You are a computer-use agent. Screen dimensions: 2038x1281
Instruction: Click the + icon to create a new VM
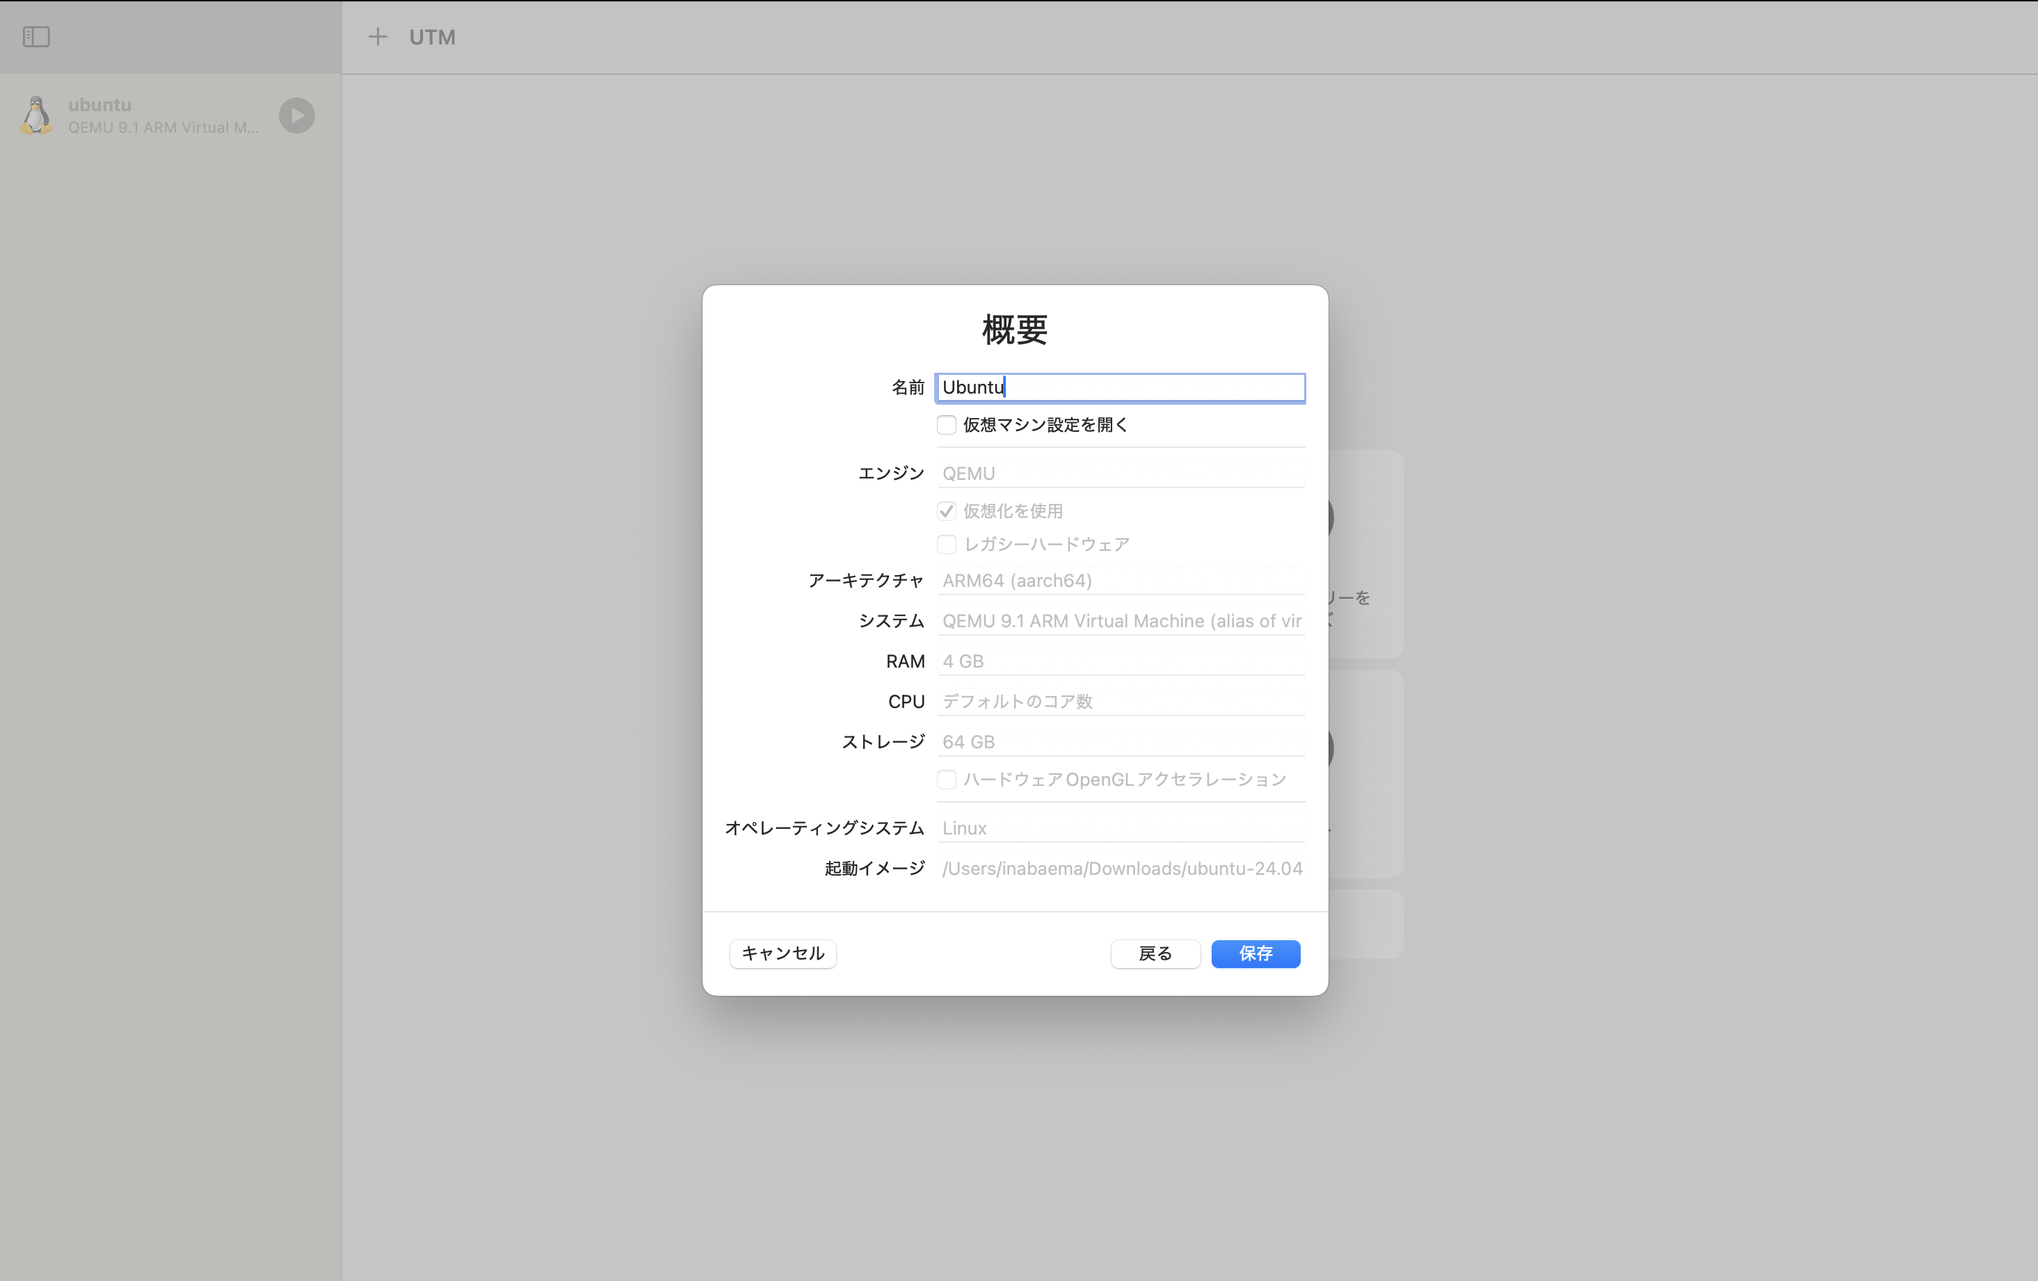click(x=378, y=36)
